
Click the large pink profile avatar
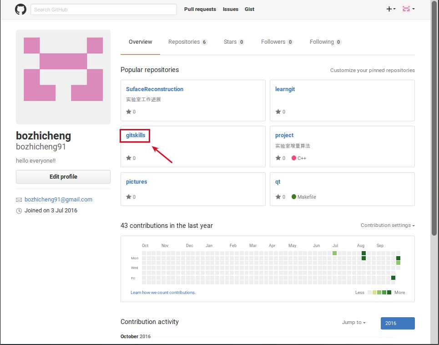click(63, 77)
